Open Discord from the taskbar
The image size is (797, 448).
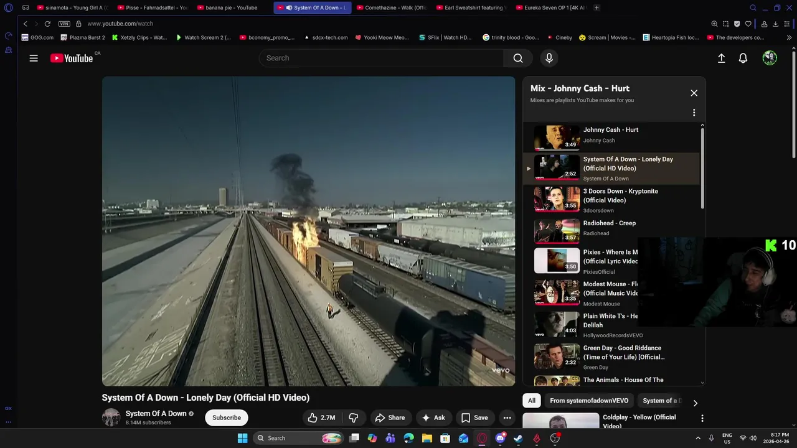[x=500, y=438]
